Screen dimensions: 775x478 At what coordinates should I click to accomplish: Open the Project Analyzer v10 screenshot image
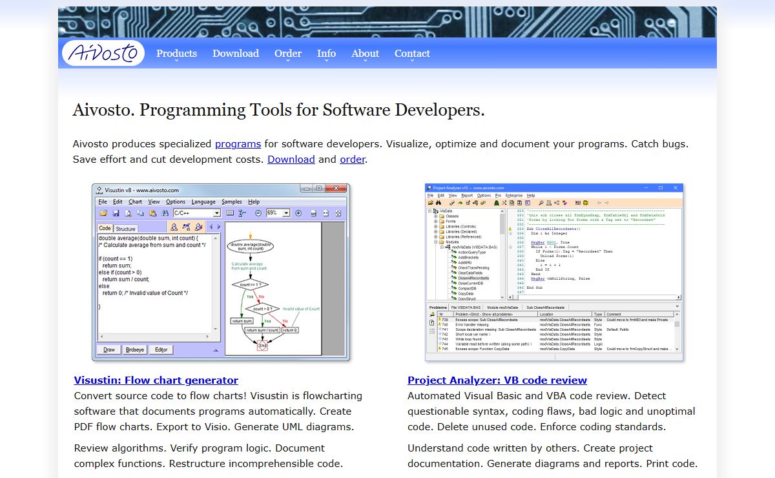click(x=554, y=272)
